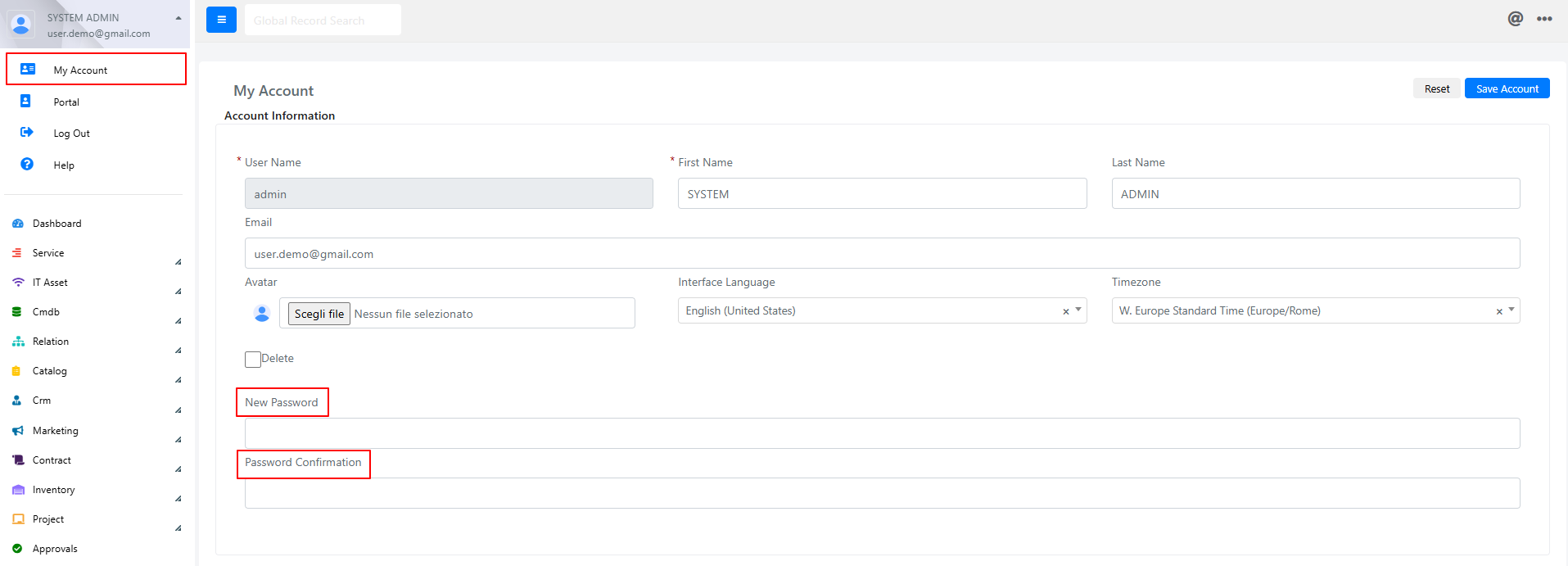Click the IT Asset wifi icon
This screenshot has height=566, width=1568.
(18, 282)
